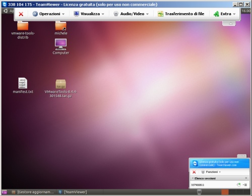Open the Funzioni menu

[211, 172]
